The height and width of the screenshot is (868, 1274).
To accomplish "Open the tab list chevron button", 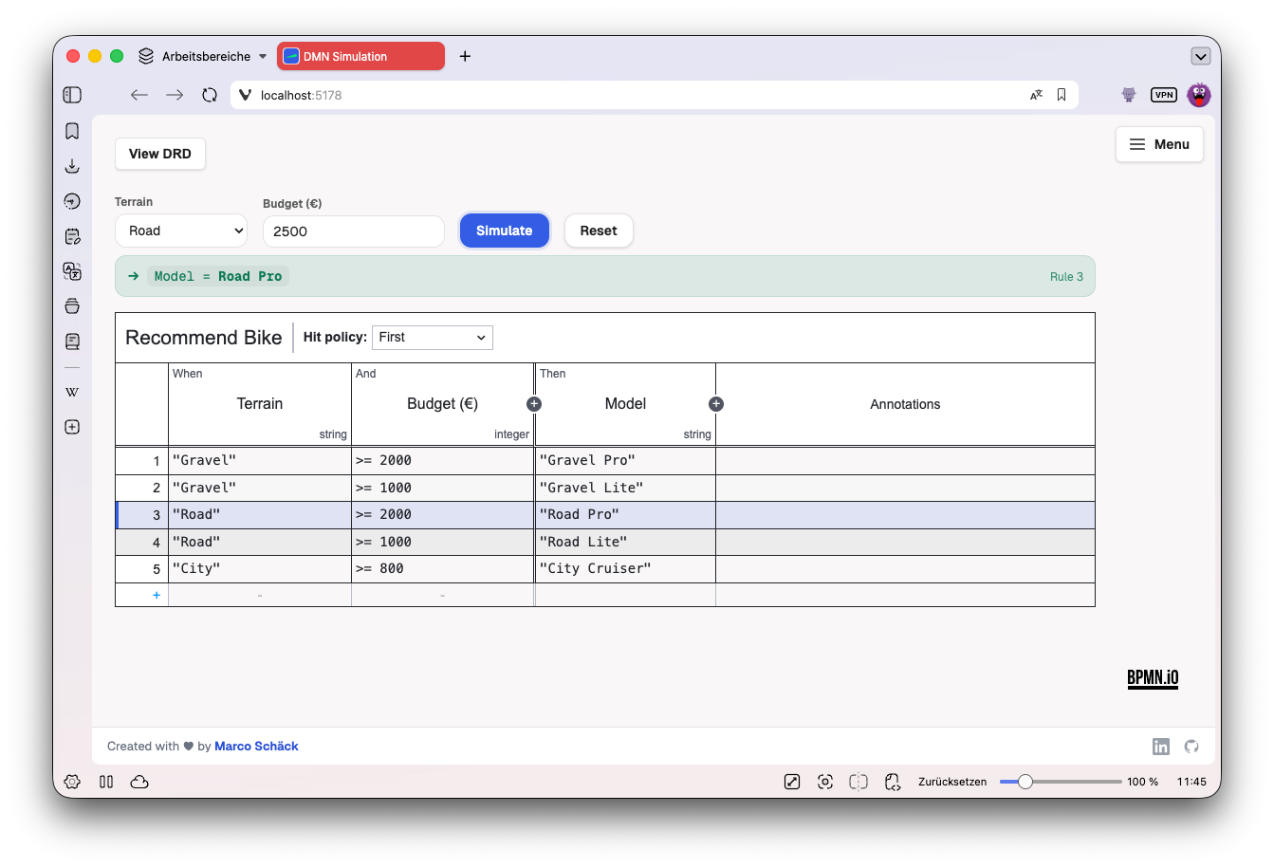I will click(1201, 56).
